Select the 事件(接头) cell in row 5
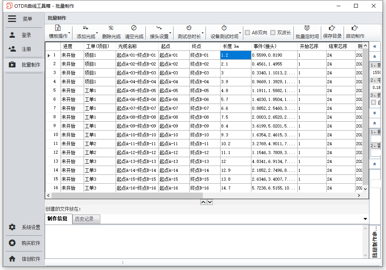The width and height of the screenshot is (386, 270). pos(274,91)
